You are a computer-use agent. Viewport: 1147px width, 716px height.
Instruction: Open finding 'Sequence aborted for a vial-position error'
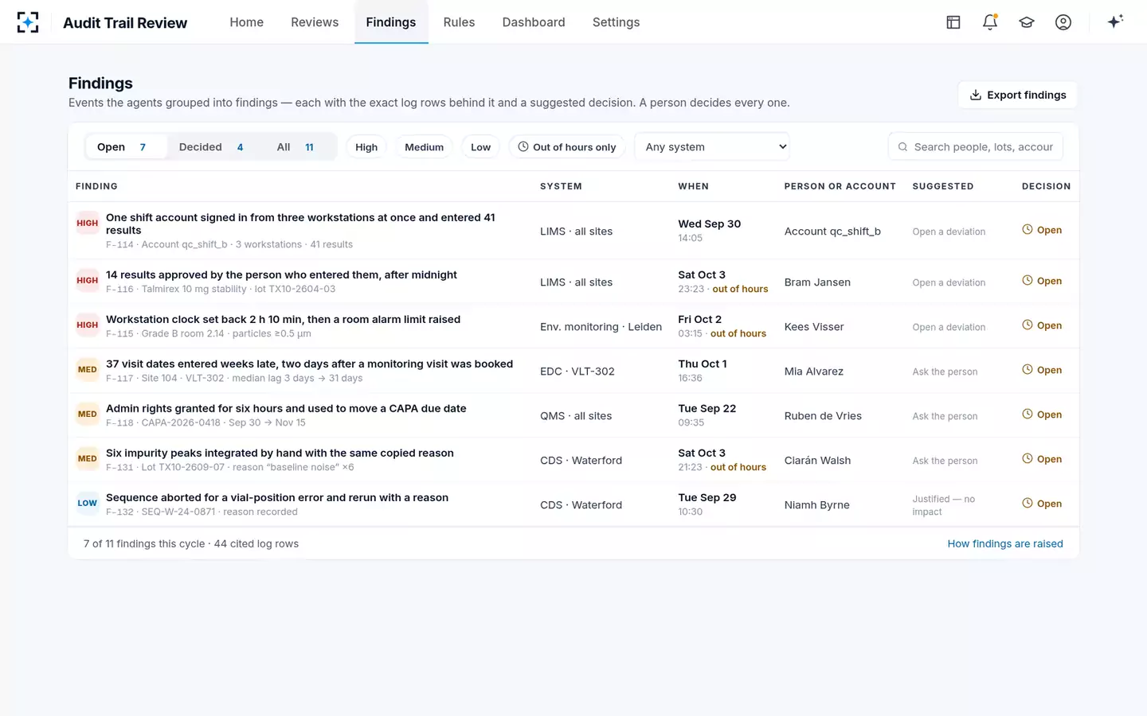point(277,497)
